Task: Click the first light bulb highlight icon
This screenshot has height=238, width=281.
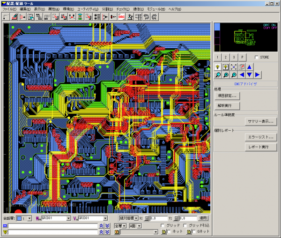Action: tap(218, 67)
